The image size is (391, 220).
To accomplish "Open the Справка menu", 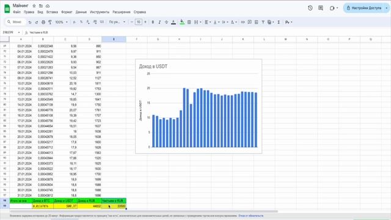I will point(140,12).
